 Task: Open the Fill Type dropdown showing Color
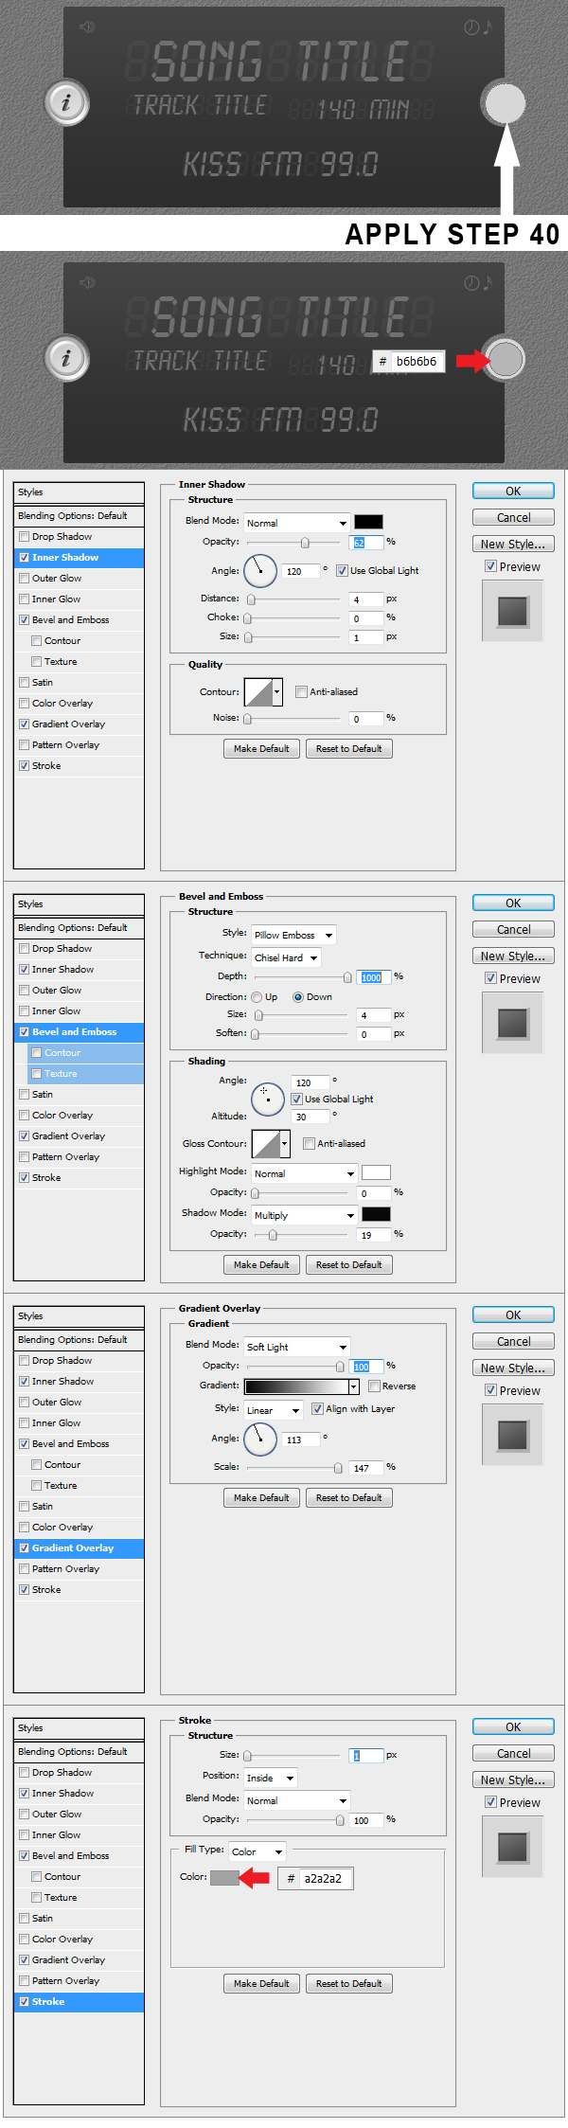pos(257,1851)
